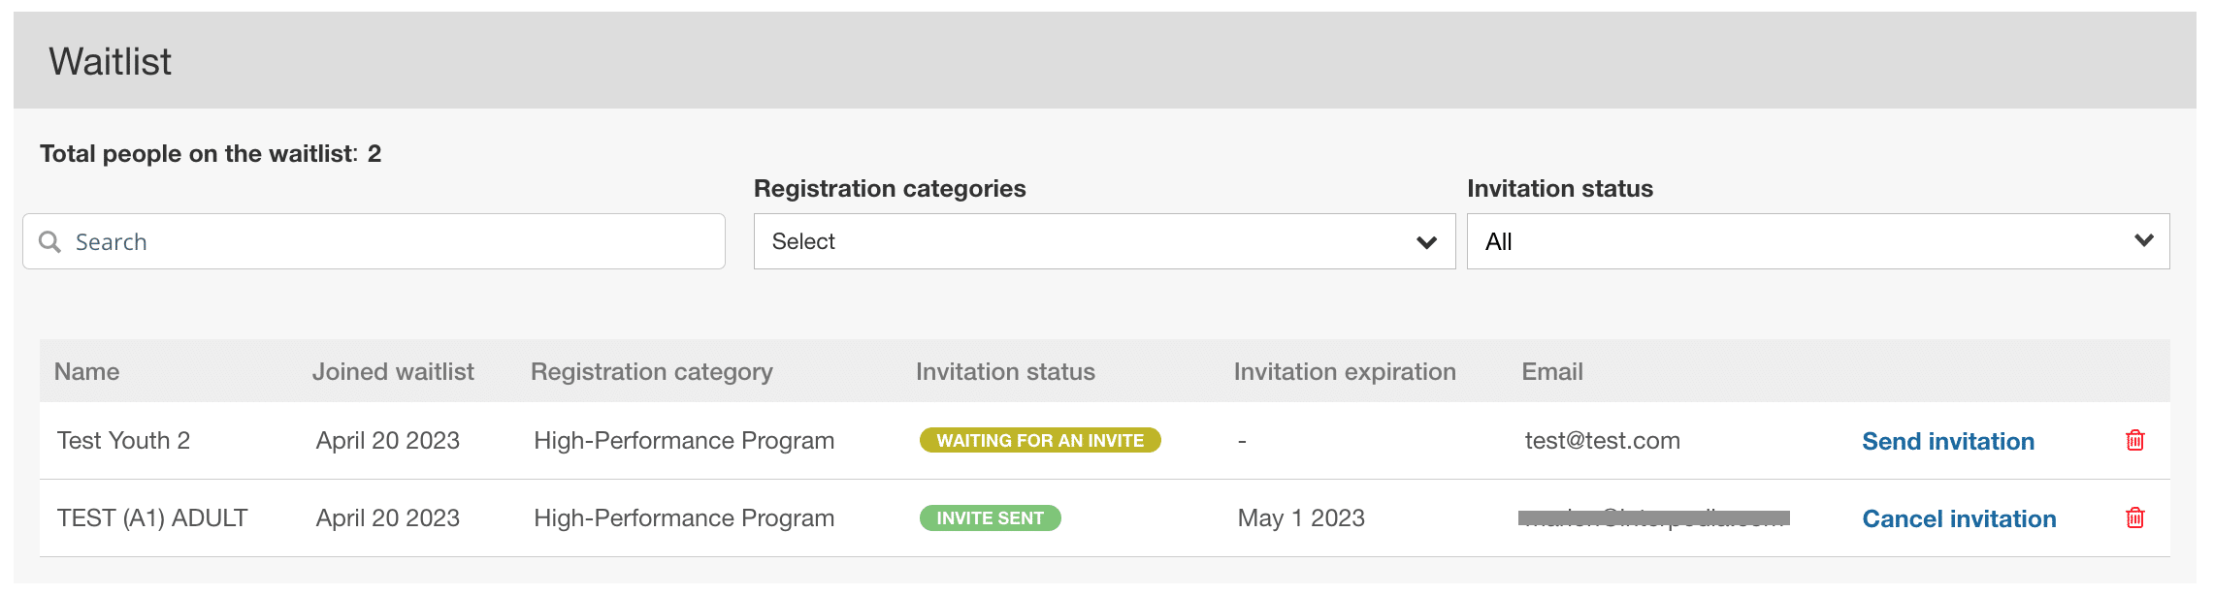This screenshot has height=595, width=2214.
Task: Select the Test Youth 2 row name
Action: tap(123, 440)
